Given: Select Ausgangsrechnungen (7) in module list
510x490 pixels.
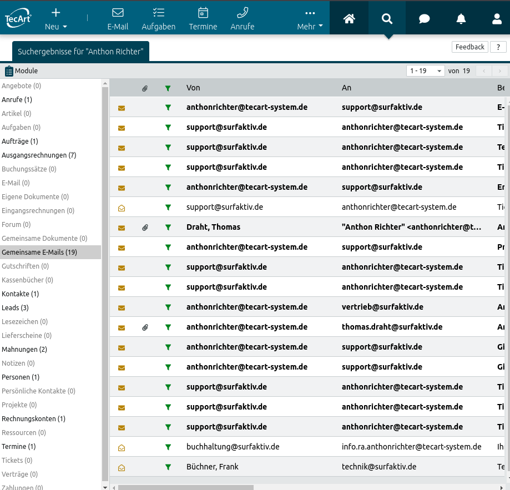Looking at the screenshot, I should coord(39,155).
